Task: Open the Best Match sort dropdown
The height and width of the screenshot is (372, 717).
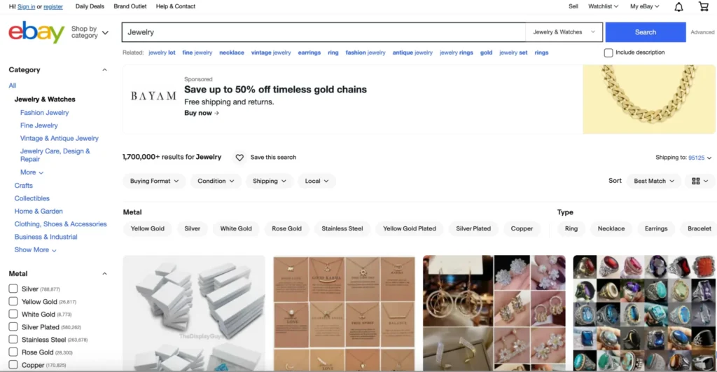Action: click(x=653, y=181)
